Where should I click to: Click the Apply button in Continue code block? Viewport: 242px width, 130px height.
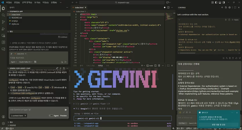pyautogui.click(x=235, y=20)
